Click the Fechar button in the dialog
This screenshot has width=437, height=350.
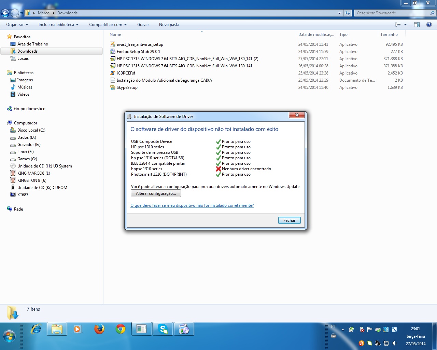[x=289, y=220]
